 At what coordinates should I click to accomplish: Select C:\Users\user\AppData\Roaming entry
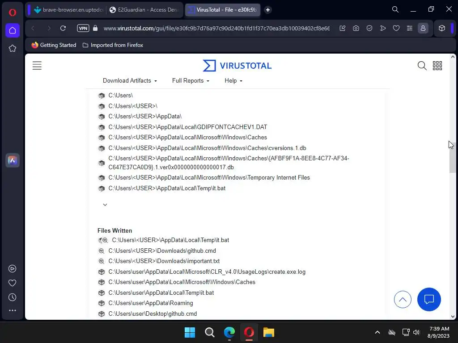151,303
